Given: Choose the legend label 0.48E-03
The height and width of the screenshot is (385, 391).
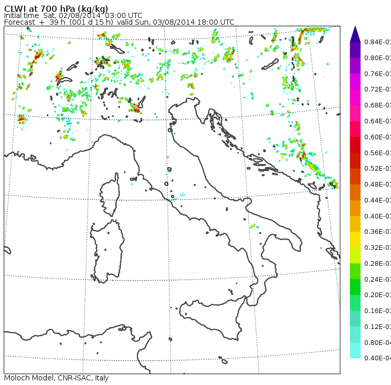Looking at the screenshot, I should pyautogui.click(x=378, y=185).
